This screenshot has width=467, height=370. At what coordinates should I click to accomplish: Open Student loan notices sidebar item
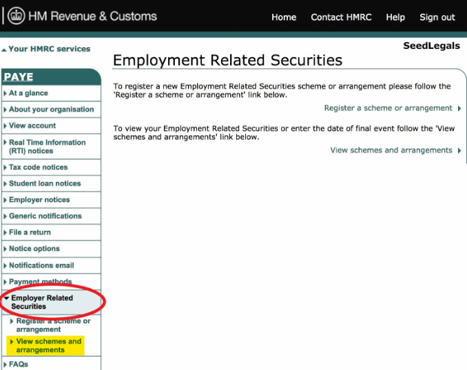tap(45, 184)
